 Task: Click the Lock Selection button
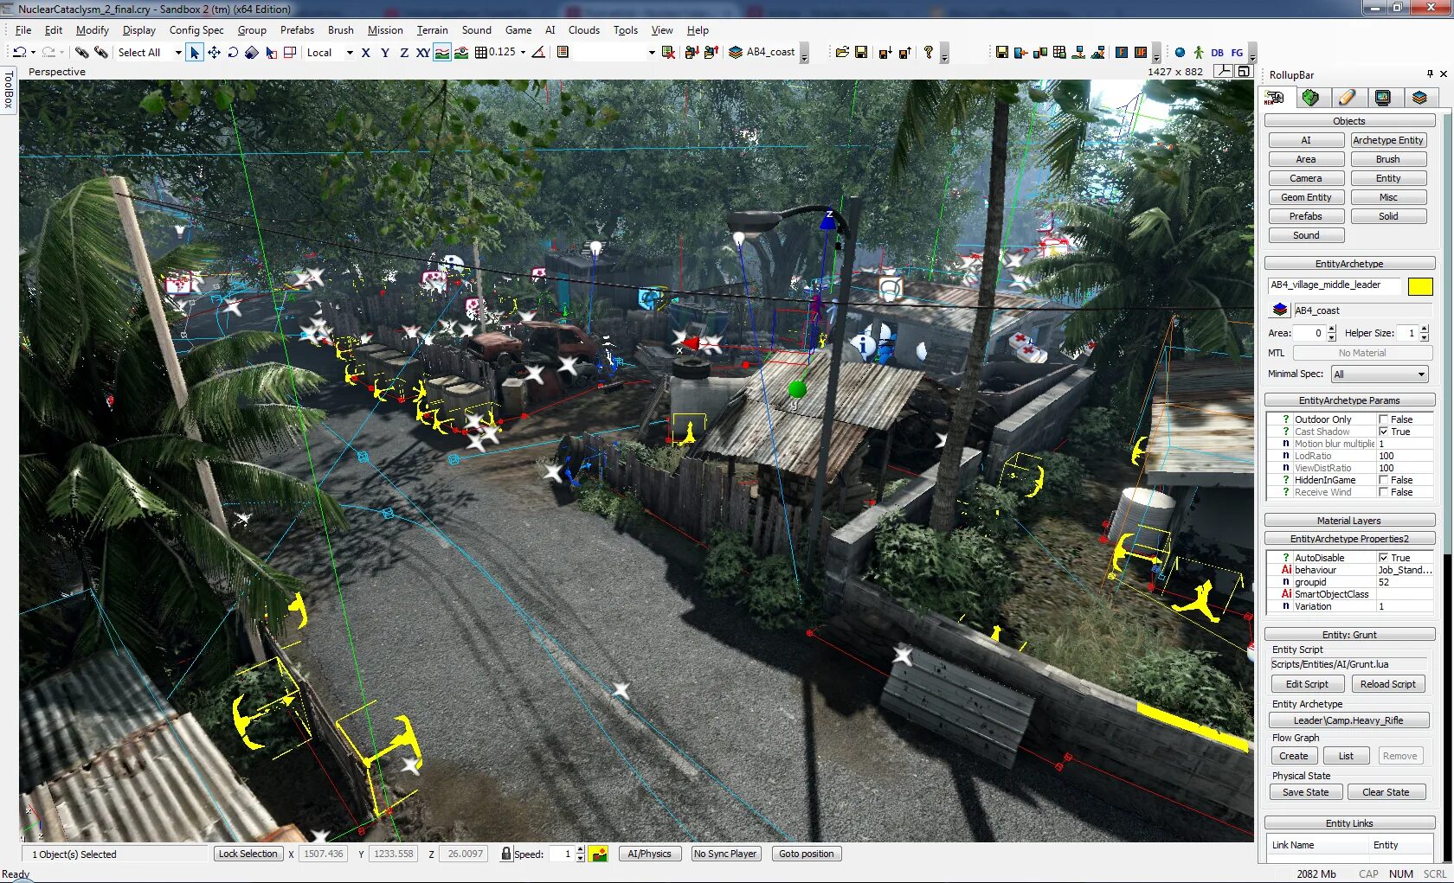pos(248,854)
